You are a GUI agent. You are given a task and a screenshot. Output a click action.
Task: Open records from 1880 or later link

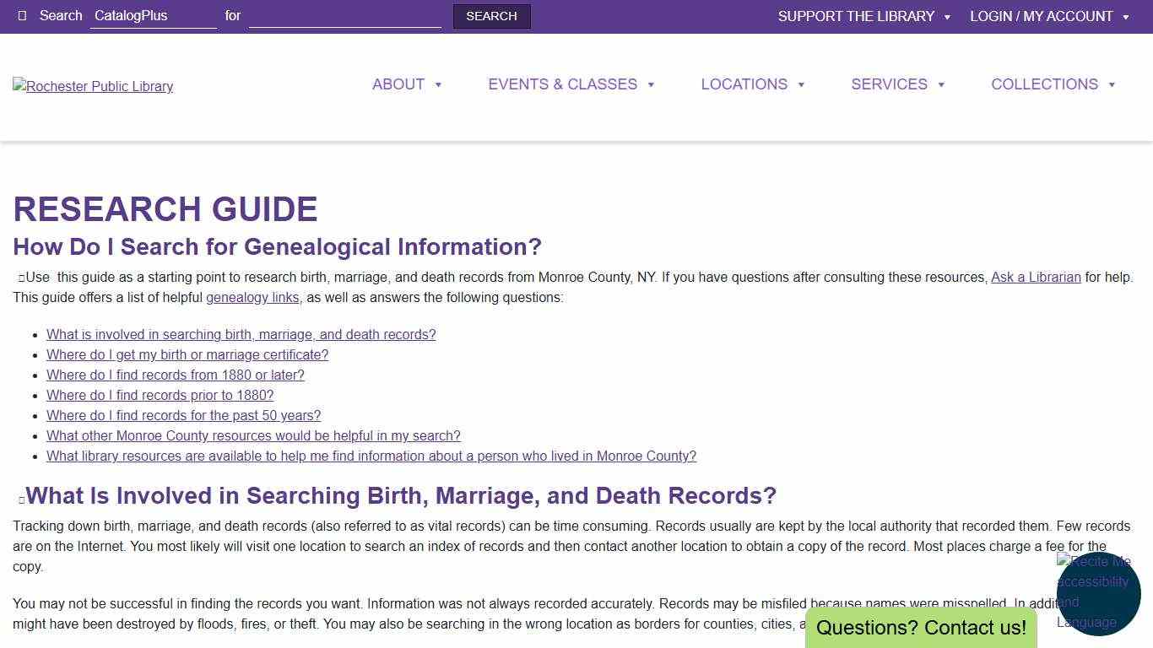[175, 375]
